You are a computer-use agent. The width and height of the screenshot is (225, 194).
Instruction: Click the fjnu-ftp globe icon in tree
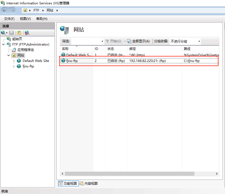(19, 66)
